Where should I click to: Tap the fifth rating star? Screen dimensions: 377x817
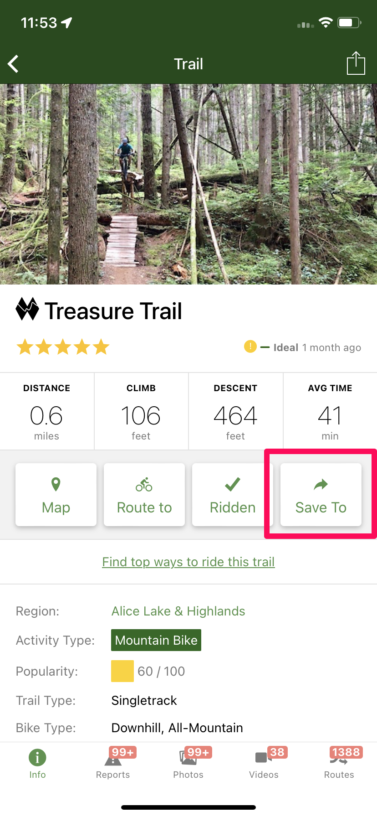(x=101, y=347)
